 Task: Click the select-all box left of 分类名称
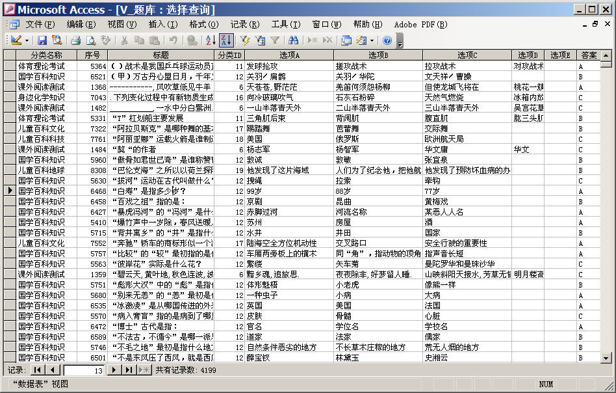(10, 55)
